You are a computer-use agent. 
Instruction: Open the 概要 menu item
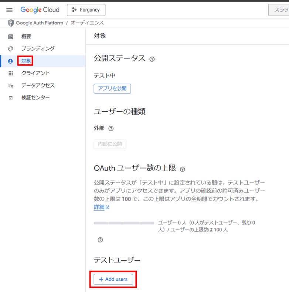pyautogui.click(x=26, y=37)
